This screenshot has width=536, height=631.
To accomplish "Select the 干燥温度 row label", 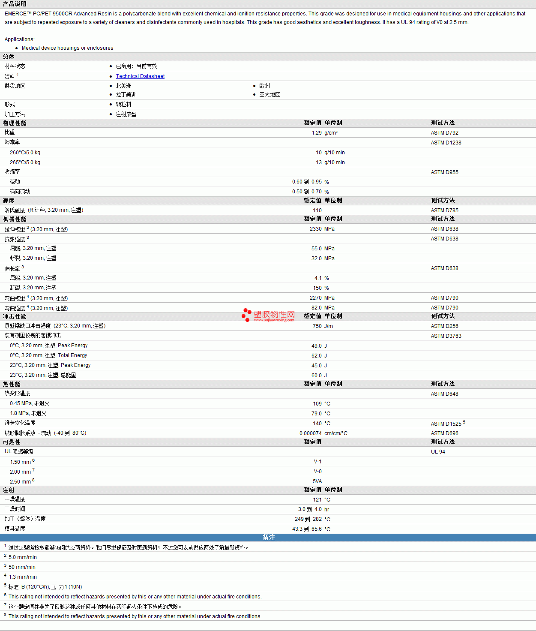I will [x=15, y=499].
